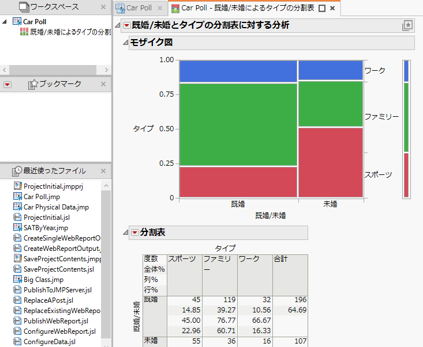Click the タイプ y-axis label
423x347 pixels.
(143, 128)
